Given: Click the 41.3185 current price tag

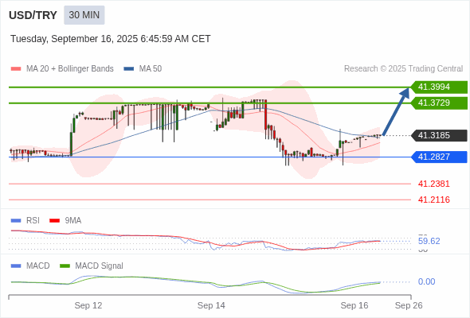Looking at the screenshot, I should pyautogui.click(x=439, y=135).
